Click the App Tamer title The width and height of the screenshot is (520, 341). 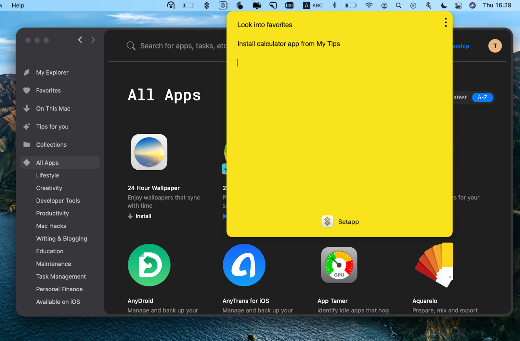pyautogui.click(x=332, y=301)
